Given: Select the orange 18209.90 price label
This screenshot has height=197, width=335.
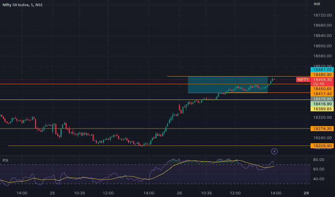Looking at the screenshot, I should point(322,146).
